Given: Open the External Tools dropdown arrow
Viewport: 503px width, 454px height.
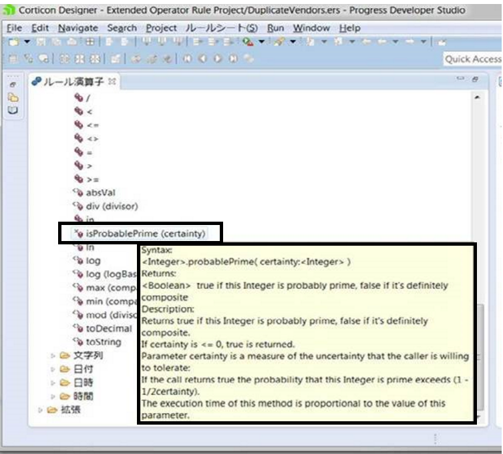Looking at the screenshot, I should 293,41.
